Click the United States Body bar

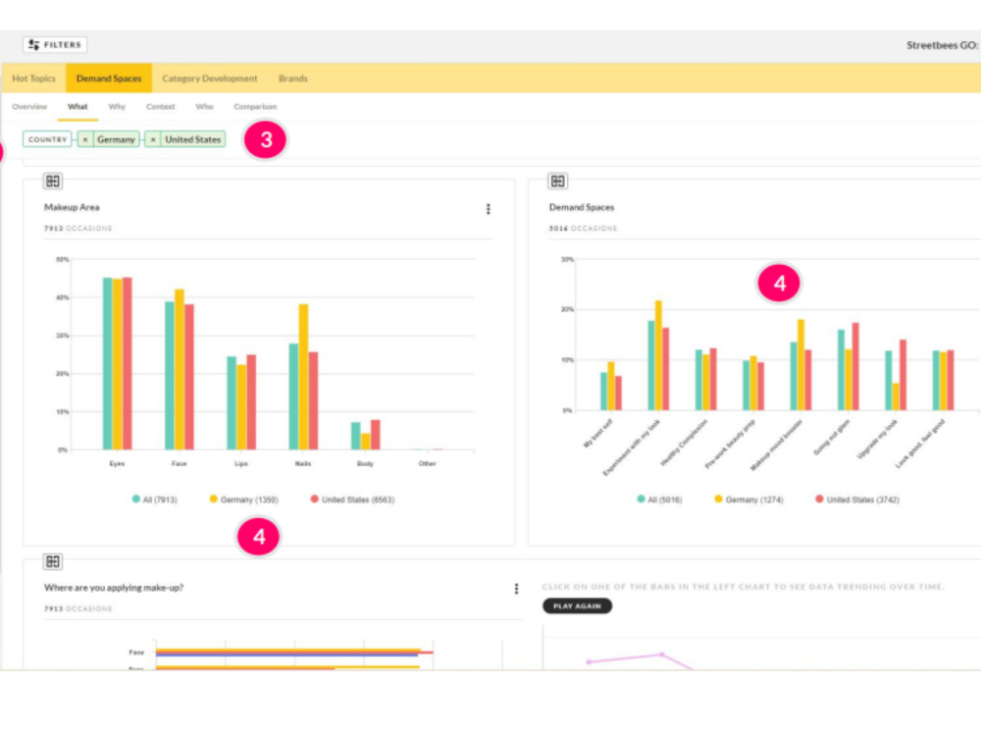[376, 435]
